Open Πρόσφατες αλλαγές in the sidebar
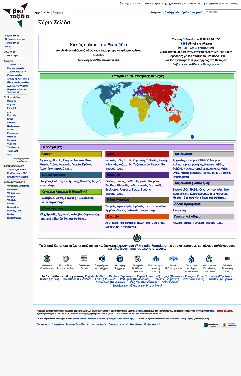The height and width of the screenshot is (376, 241). tap(15, 39)
